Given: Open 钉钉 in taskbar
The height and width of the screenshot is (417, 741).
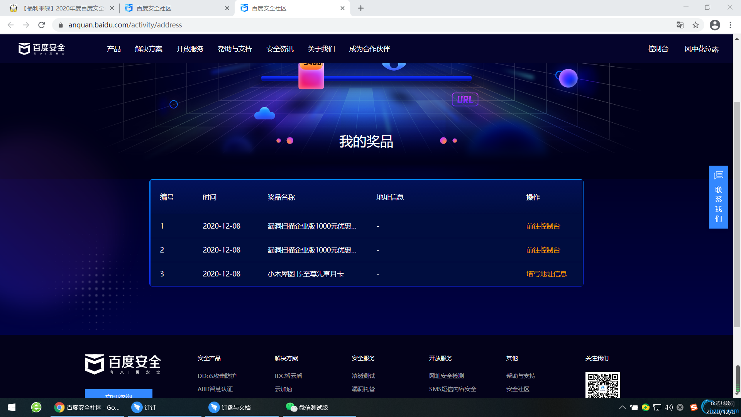Looking at the screenshot, I should tap(165, 407).
